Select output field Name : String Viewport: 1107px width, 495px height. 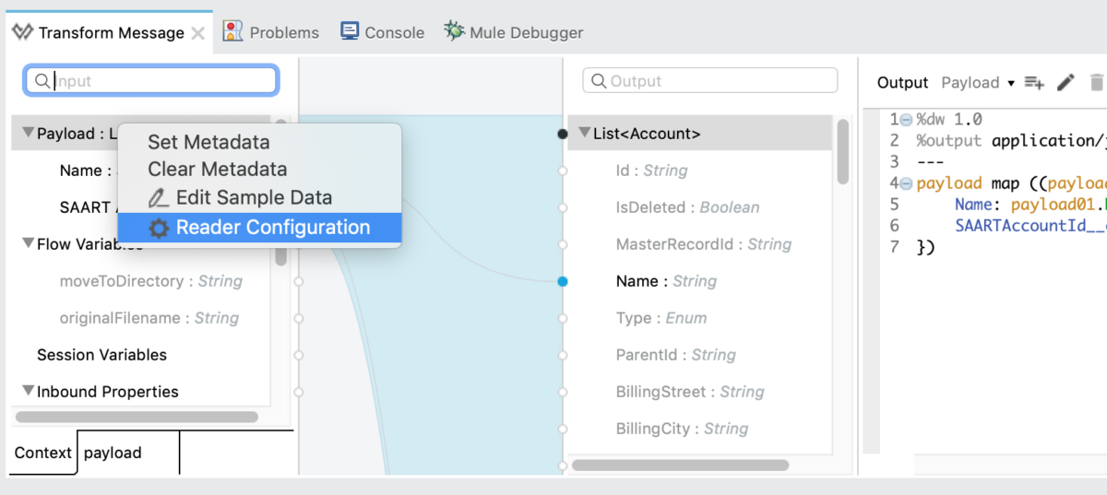665,281
